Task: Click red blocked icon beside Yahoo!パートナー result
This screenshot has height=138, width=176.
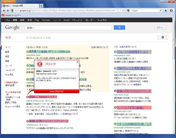Action: pos(27,97)
